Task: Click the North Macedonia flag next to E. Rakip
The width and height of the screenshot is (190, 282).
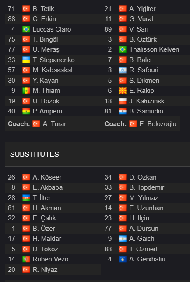Action: coord(123,91)
